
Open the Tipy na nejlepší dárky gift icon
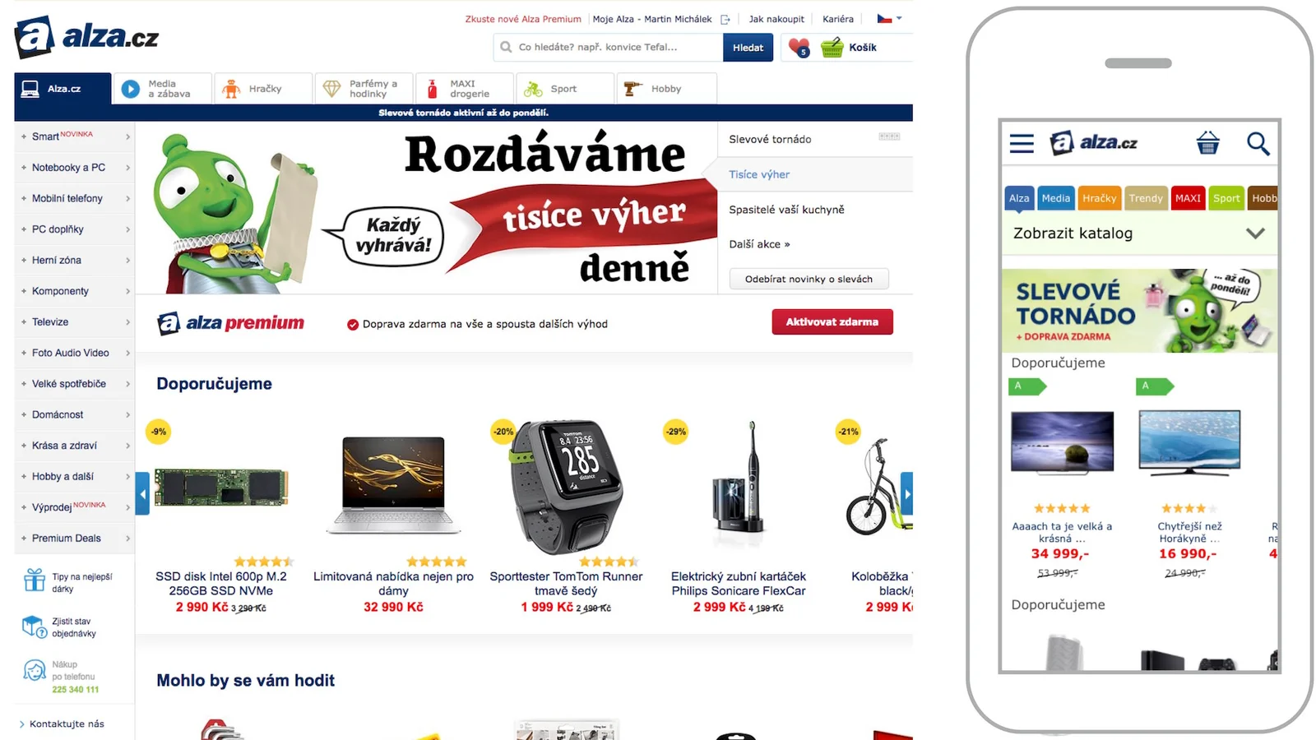35,580
